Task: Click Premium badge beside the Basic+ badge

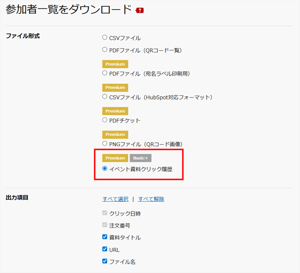Action: pyautogui.click(x=115, y=158)
